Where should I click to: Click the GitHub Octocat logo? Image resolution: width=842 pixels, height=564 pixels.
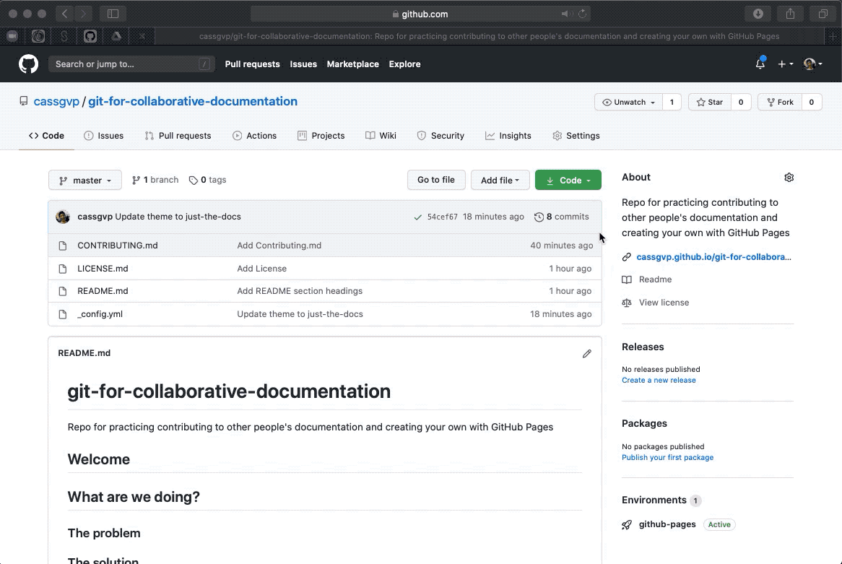click(28, 64)
